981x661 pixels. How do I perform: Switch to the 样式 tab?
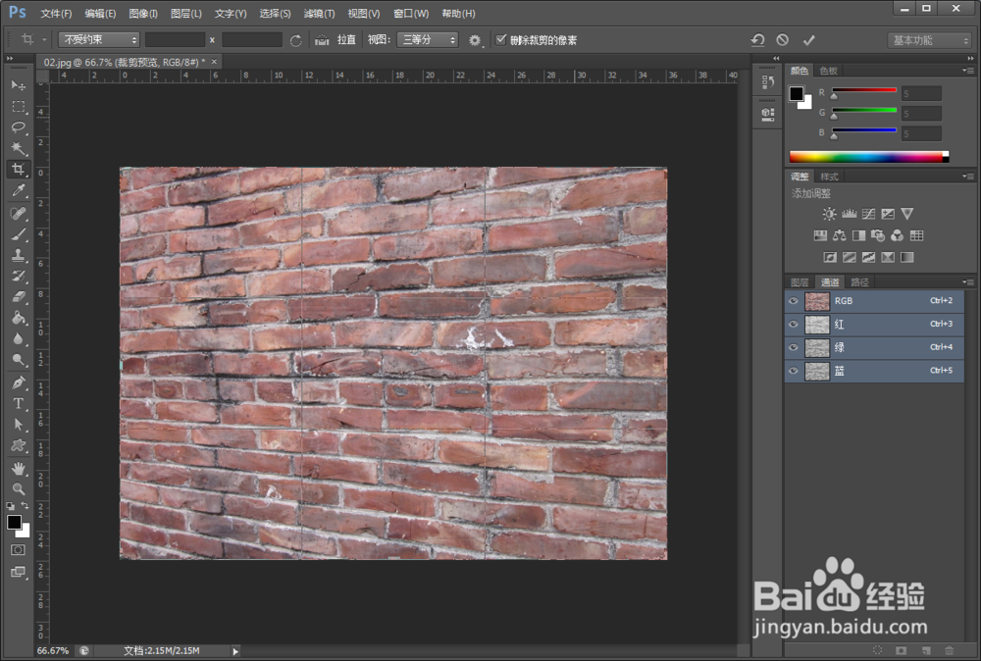(x=829, y=177)
